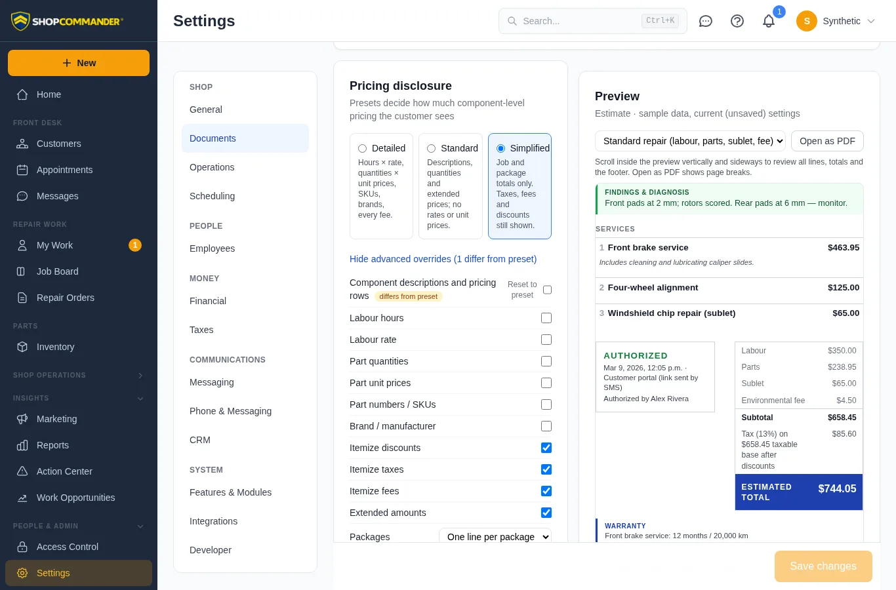Click the My Work badge showing 1
Image resolution: width=896 pixels, height=590 pixels.
coord(135,245)
